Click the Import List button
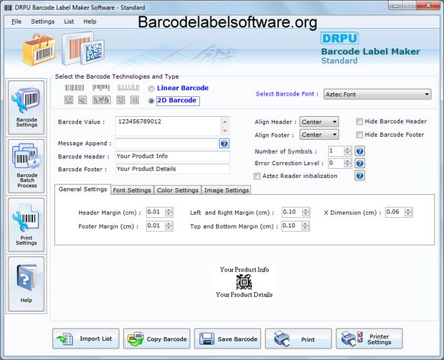Image resolution: width=444 pixels, height=360 pixels. (x=86, y=339)
